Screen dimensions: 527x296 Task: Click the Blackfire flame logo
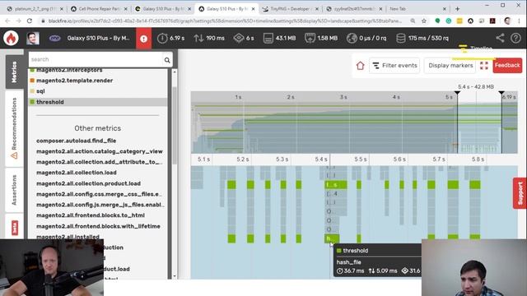click(11, 39)
